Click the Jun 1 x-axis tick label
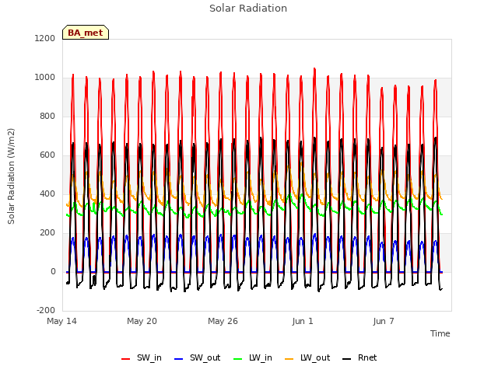The height and width of the screenshot is (373, 498). 303,321
